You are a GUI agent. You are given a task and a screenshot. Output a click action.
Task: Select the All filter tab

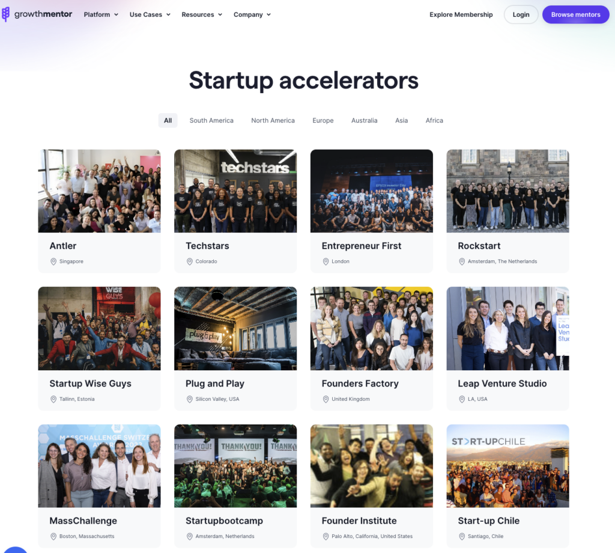coord(168,120)
